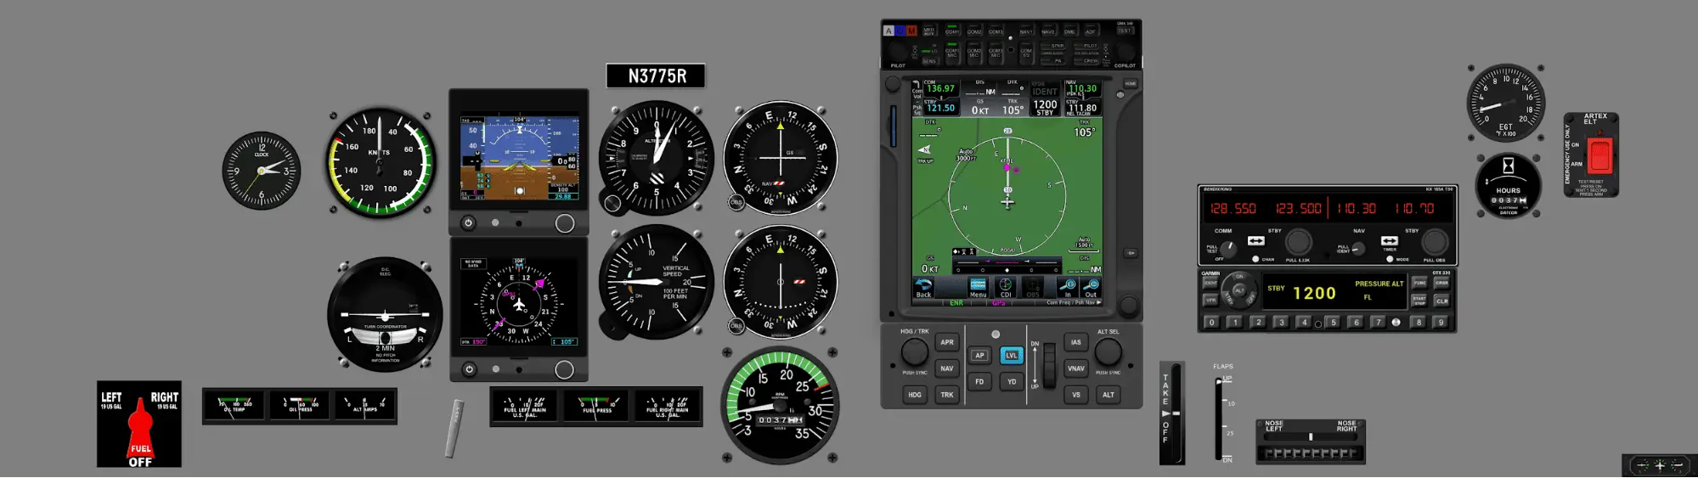Click the transponder CLR button
1698x478 pixels.
pos(1441,301)
